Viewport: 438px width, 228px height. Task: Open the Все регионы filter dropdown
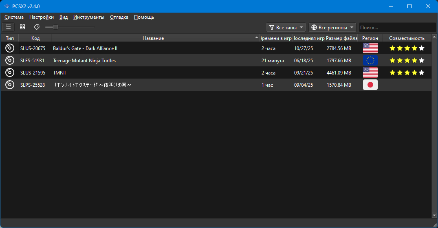pos(332,27)
